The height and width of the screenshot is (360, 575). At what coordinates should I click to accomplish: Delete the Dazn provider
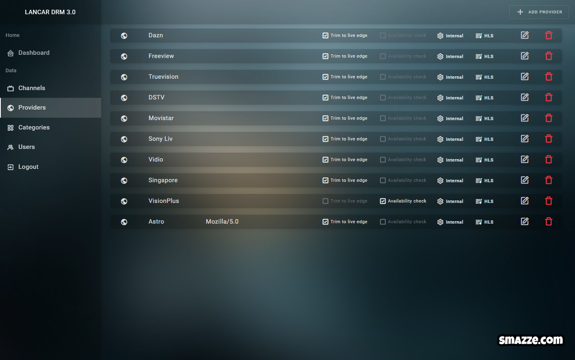pyautogui.click(x=549, y=35)
